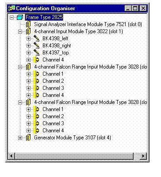Click the horizontal scrollbar left arrow
The image size is (161, 177).
click(x=11, y=156)
